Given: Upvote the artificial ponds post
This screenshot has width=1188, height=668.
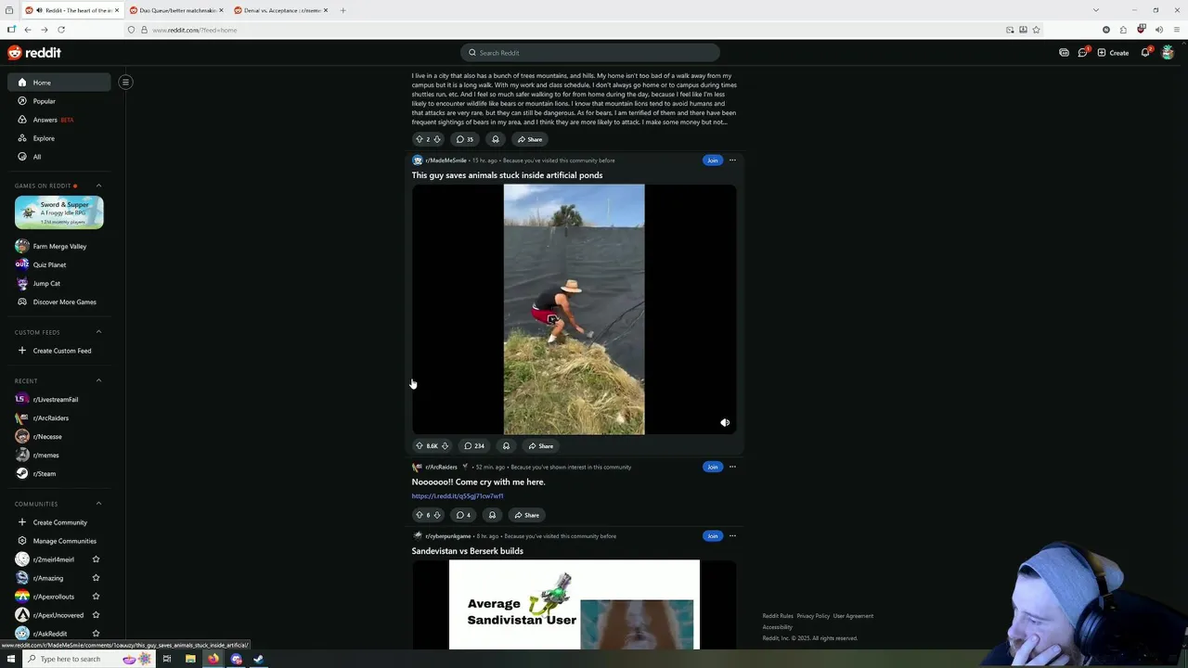Looking at the screenshot, I should point(420,445).
